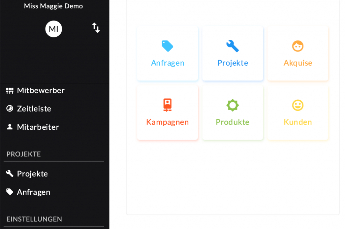
Task: Click the wrench icon in Projekte tile
Action: [x=232, y=46]
